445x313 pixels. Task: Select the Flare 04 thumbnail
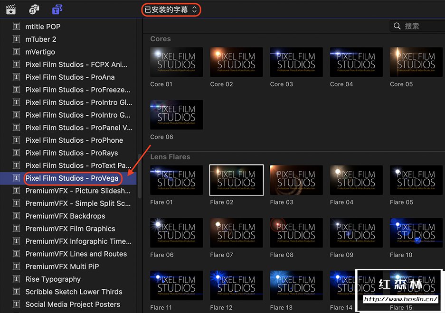(x=356, y=180)
